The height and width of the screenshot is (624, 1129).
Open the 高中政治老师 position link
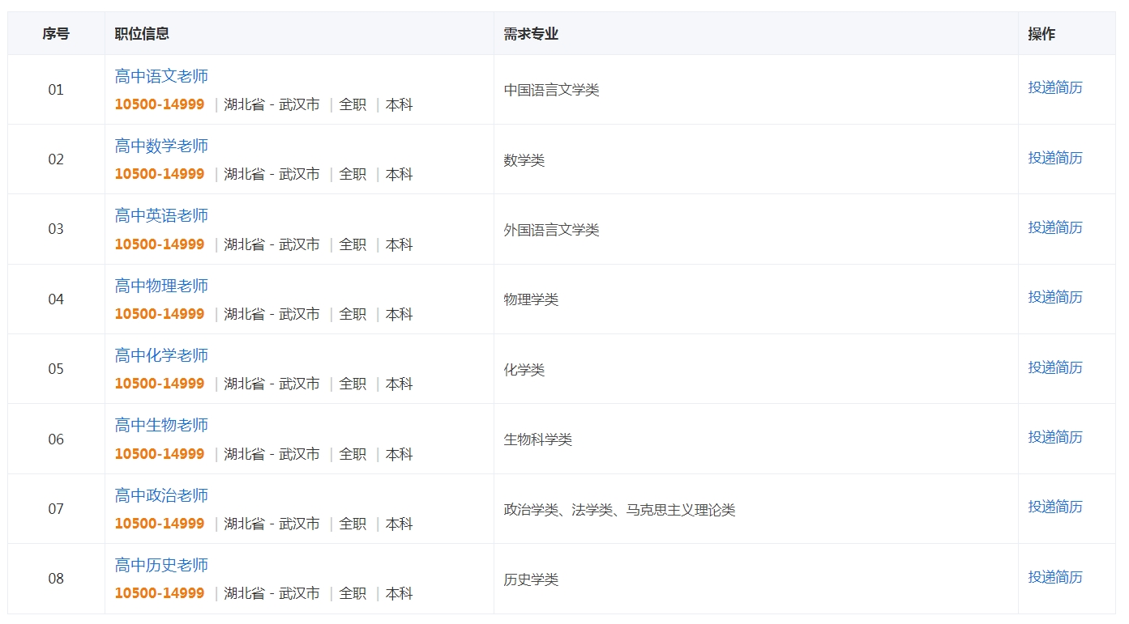161,495
